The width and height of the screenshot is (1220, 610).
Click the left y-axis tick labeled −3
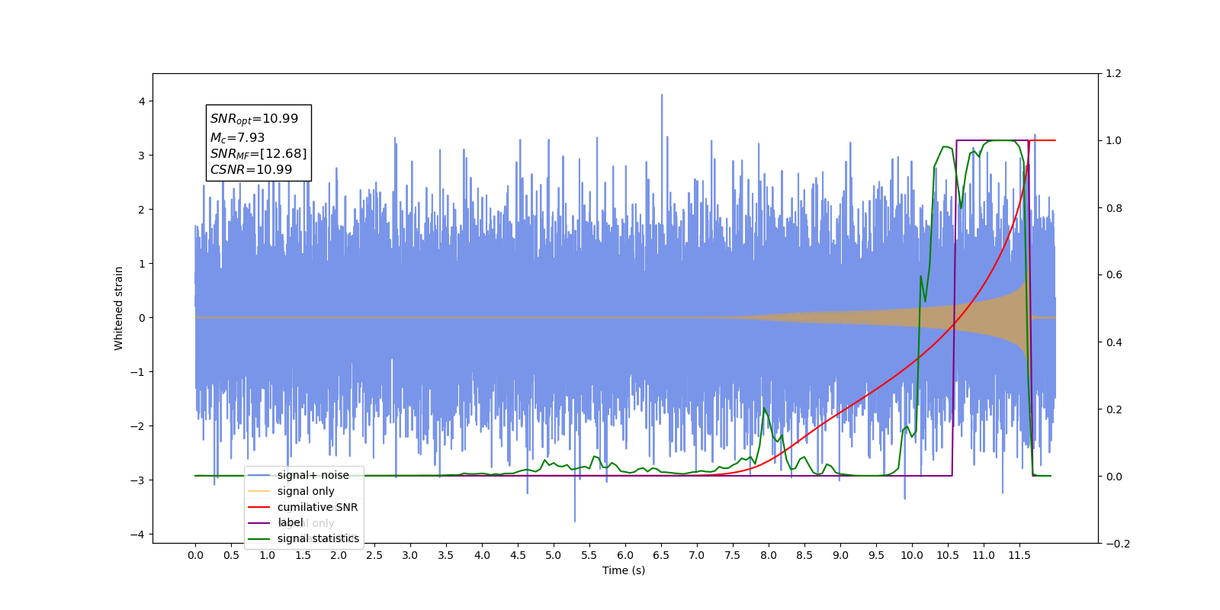point(138,480)
